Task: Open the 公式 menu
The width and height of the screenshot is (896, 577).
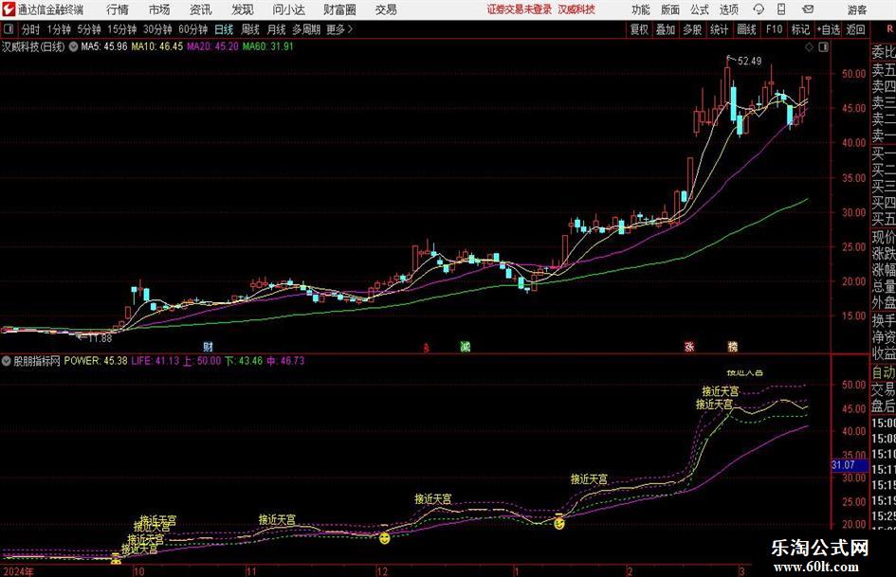Action: [x=699, y=9]
